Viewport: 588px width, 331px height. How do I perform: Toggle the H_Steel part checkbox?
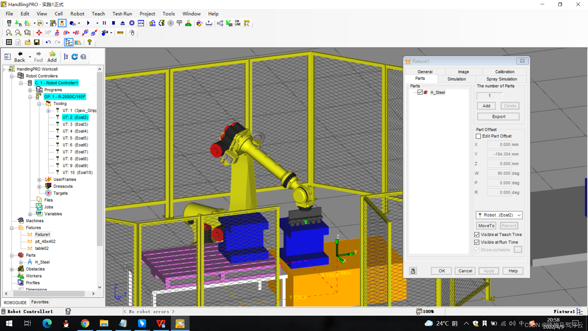point(420,92)
